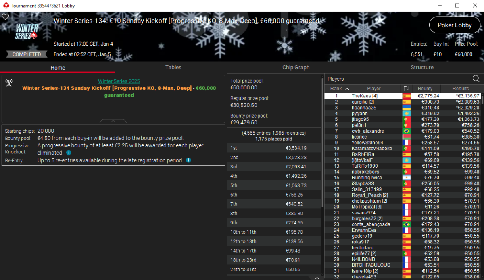Screen dimensions: 484x280
Task: Open the Chip Graph tab
Action: click(296, 67)
